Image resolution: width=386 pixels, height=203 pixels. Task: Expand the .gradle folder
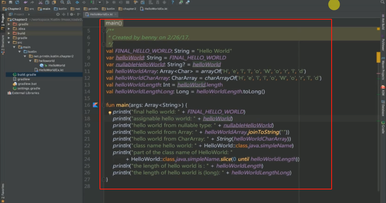click(x=9, y=24)
